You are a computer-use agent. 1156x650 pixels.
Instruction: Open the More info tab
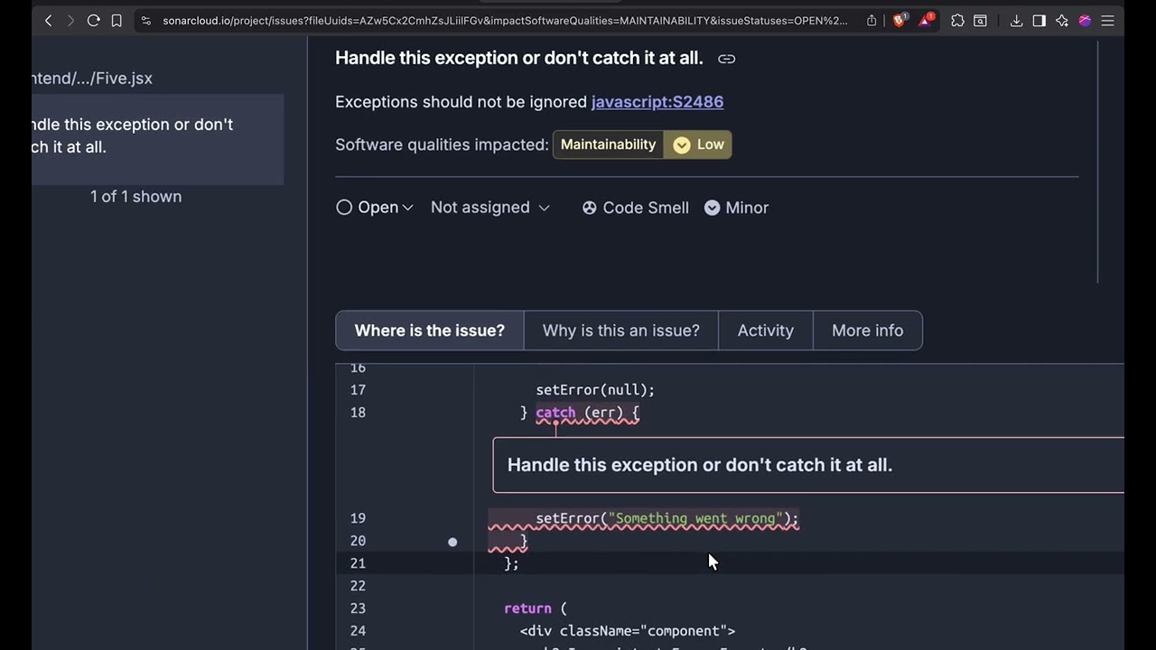pyautogui.click(x=868, y=330)
